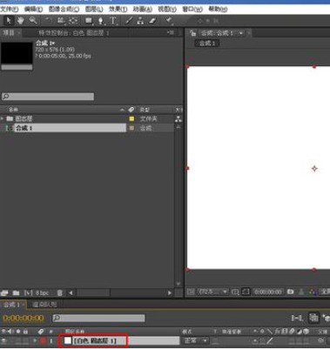This screenshot has width=330, height=350.
Task: Click the label color of 合成 1 item
Action: (131, 128)
